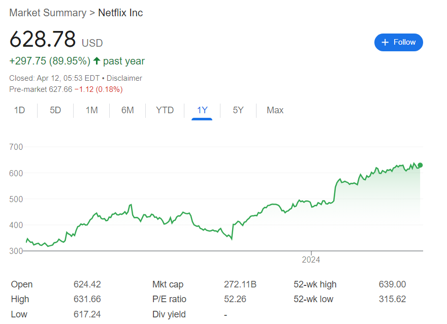
Task: Click the 300 y-axis label
Action: (16, 251)
